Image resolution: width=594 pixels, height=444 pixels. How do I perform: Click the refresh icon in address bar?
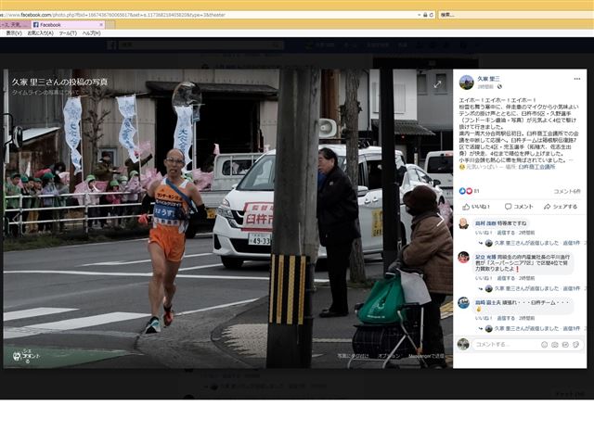point(432,15)
